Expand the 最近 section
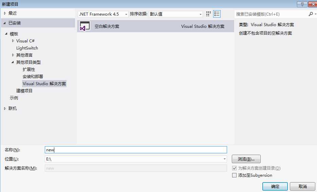The height and width of the screenshot is (192, 317). tap(5, 13)
